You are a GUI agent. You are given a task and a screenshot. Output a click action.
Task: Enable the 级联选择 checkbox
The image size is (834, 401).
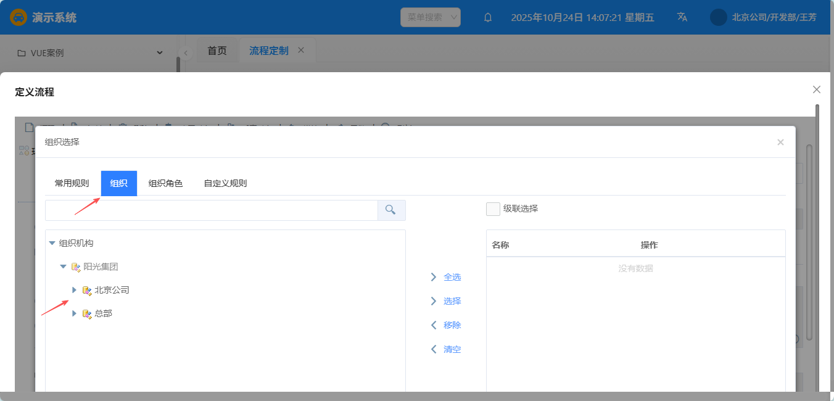pos(493,209)
